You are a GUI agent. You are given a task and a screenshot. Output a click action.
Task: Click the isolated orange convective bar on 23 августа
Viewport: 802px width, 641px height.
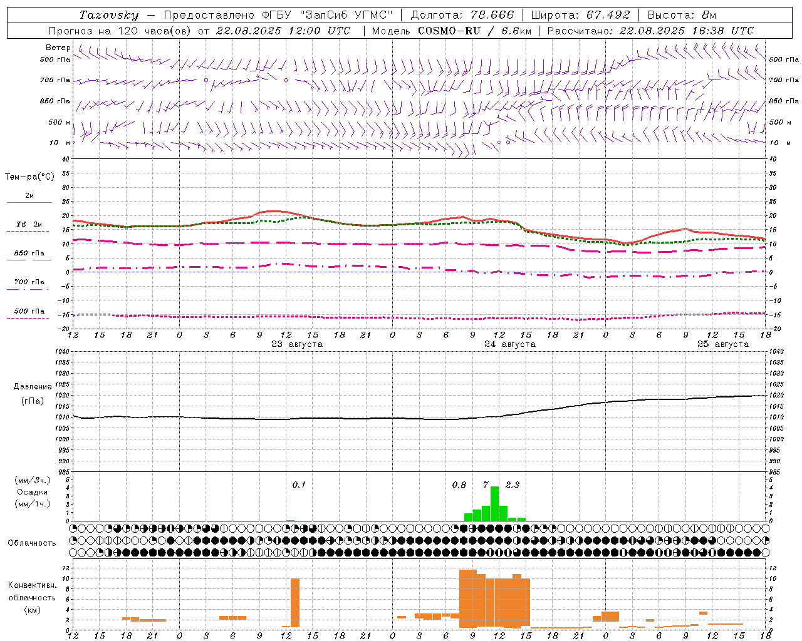click(x=295, y=603)
